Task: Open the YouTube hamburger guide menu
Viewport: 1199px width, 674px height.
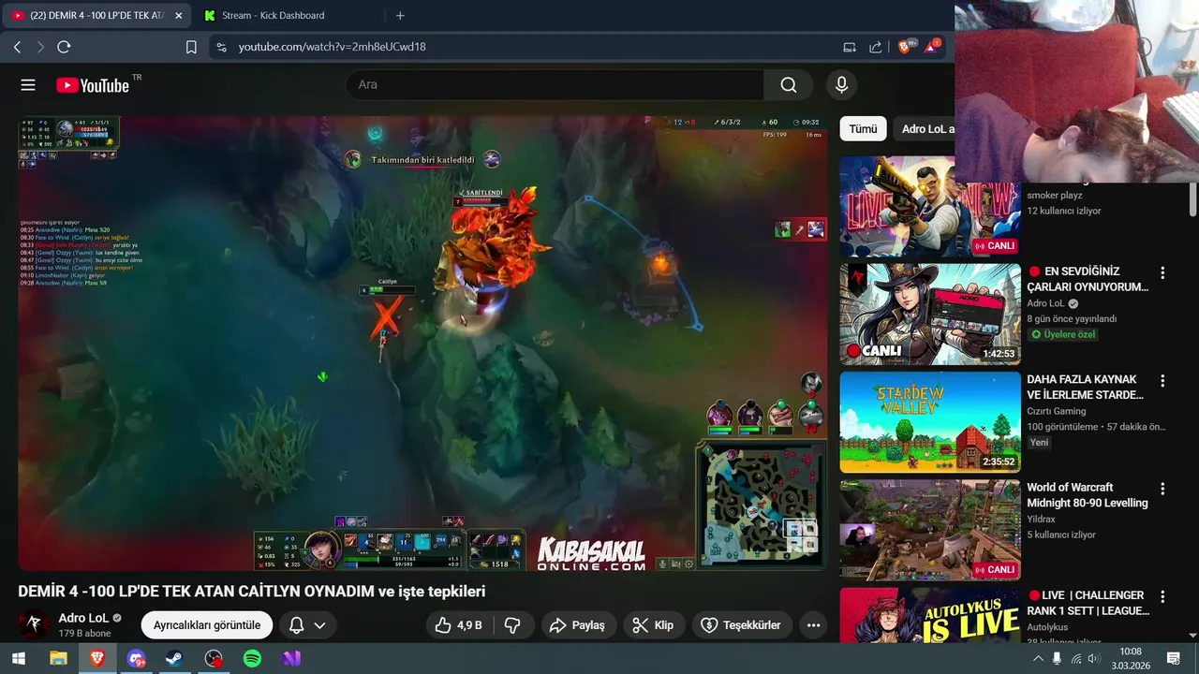Action: (28, 85)
